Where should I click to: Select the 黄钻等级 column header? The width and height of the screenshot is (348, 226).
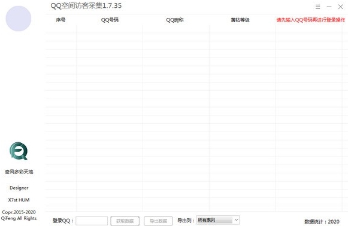240,20
